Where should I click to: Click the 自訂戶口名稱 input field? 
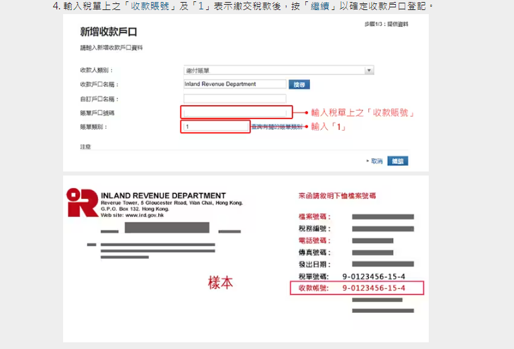tap(234, 99)
